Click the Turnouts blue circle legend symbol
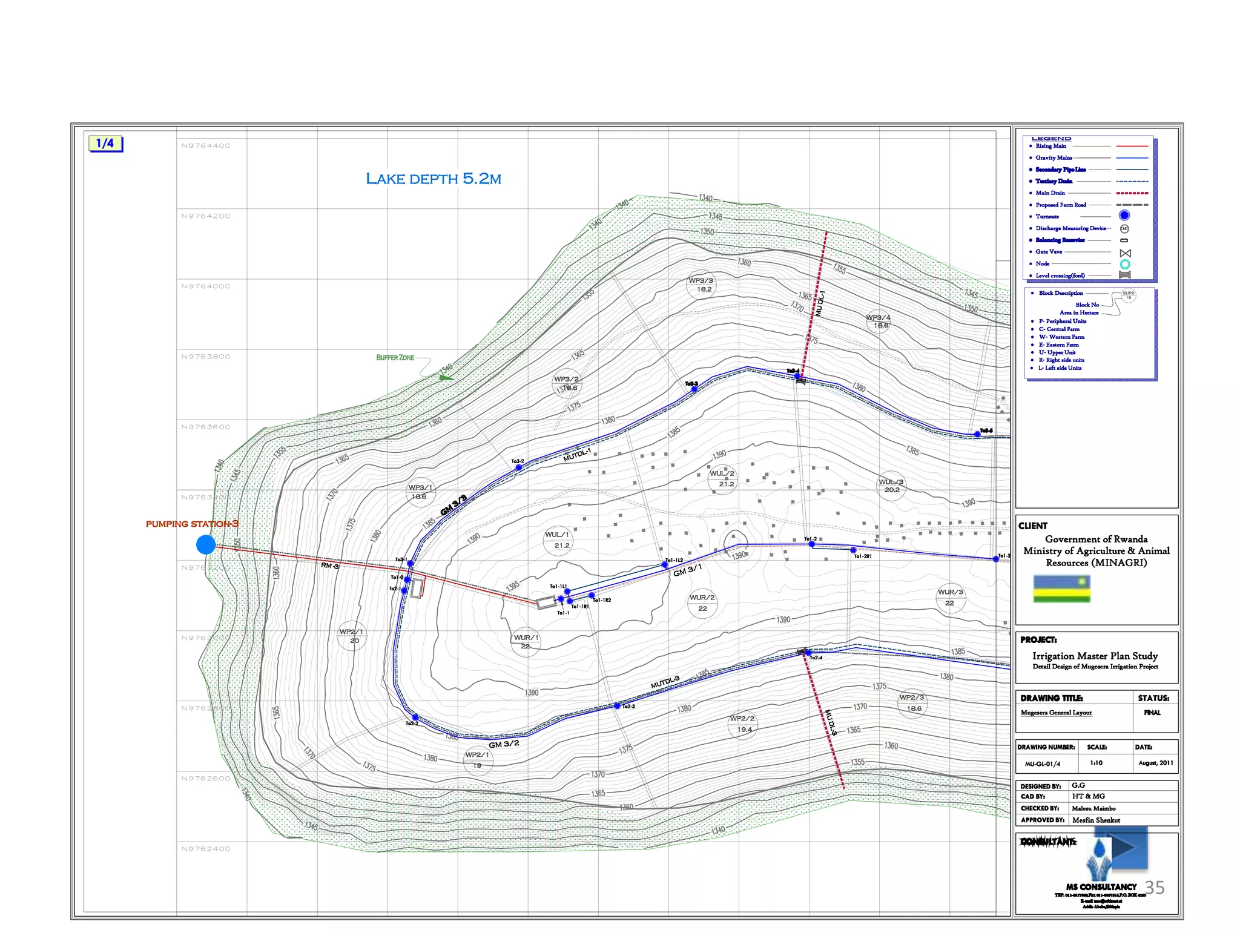Viewport: 1240px width, 930px height. click(x=1124, y=216)
